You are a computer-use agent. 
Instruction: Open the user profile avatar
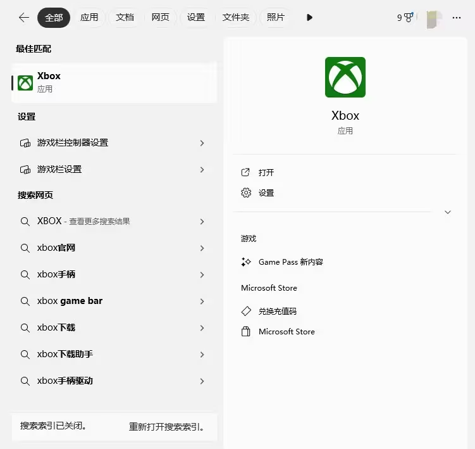[434, 19]
